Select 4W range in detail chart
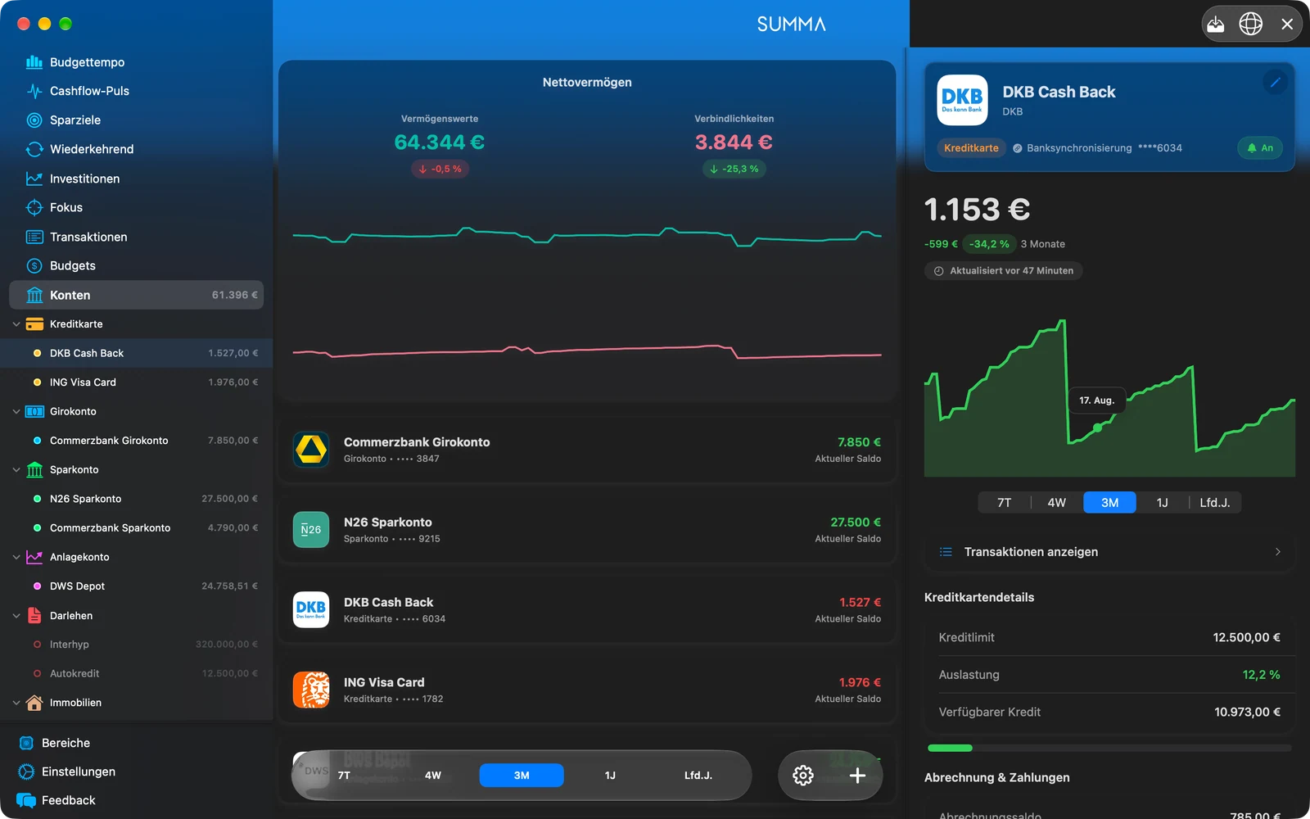 coord(1056,502)
